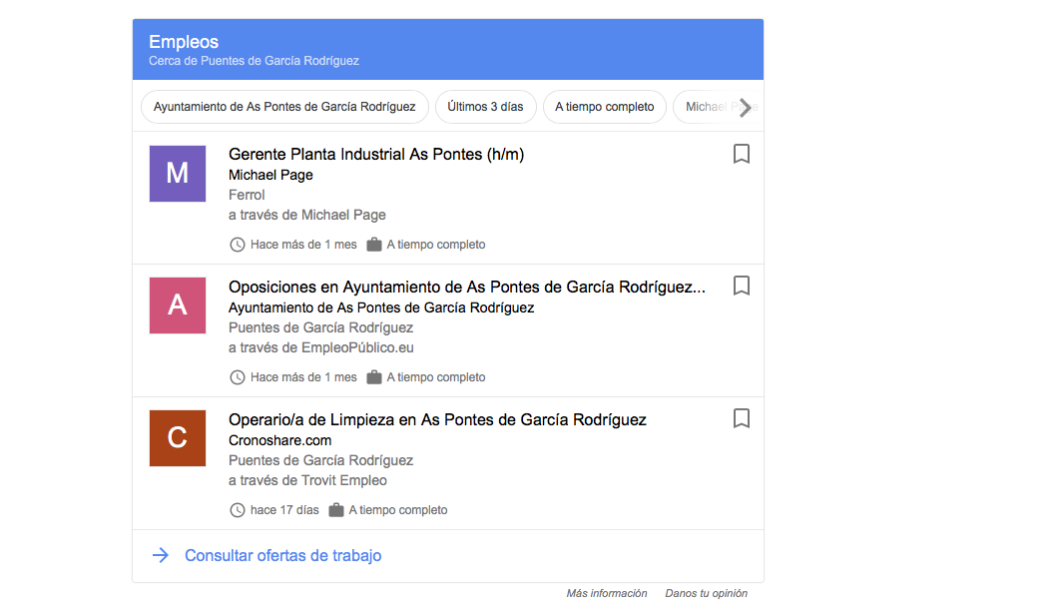Click the Cronoshare.com company name
Viewport: 1060px width, 609px height.
tap(279, 440)
